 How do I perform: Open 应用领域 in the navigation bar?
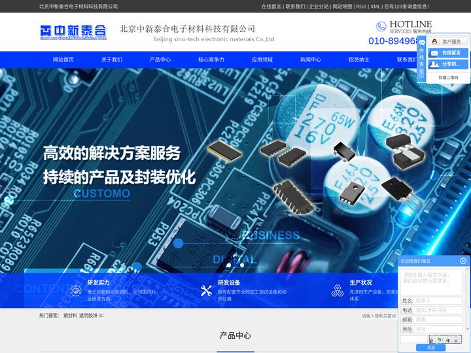coord(262,59)
